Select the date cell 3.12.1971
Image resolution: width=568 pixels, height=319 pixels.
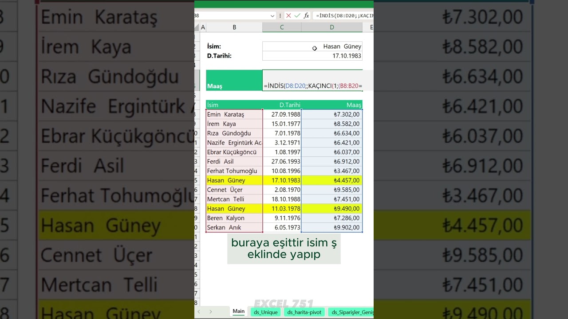click(x=282, y=143)
